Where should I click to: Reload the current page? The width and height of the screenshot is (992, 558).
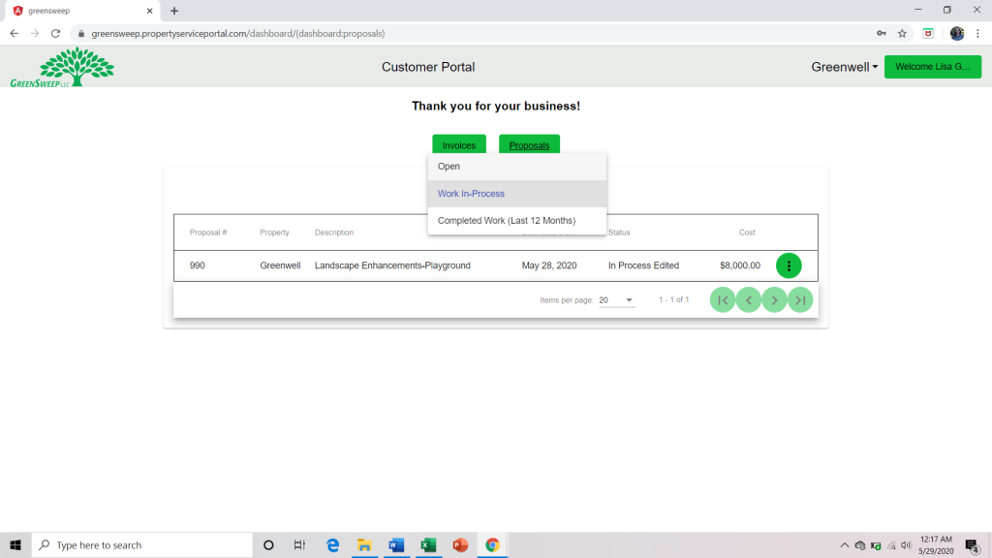[x=55, y=34]
